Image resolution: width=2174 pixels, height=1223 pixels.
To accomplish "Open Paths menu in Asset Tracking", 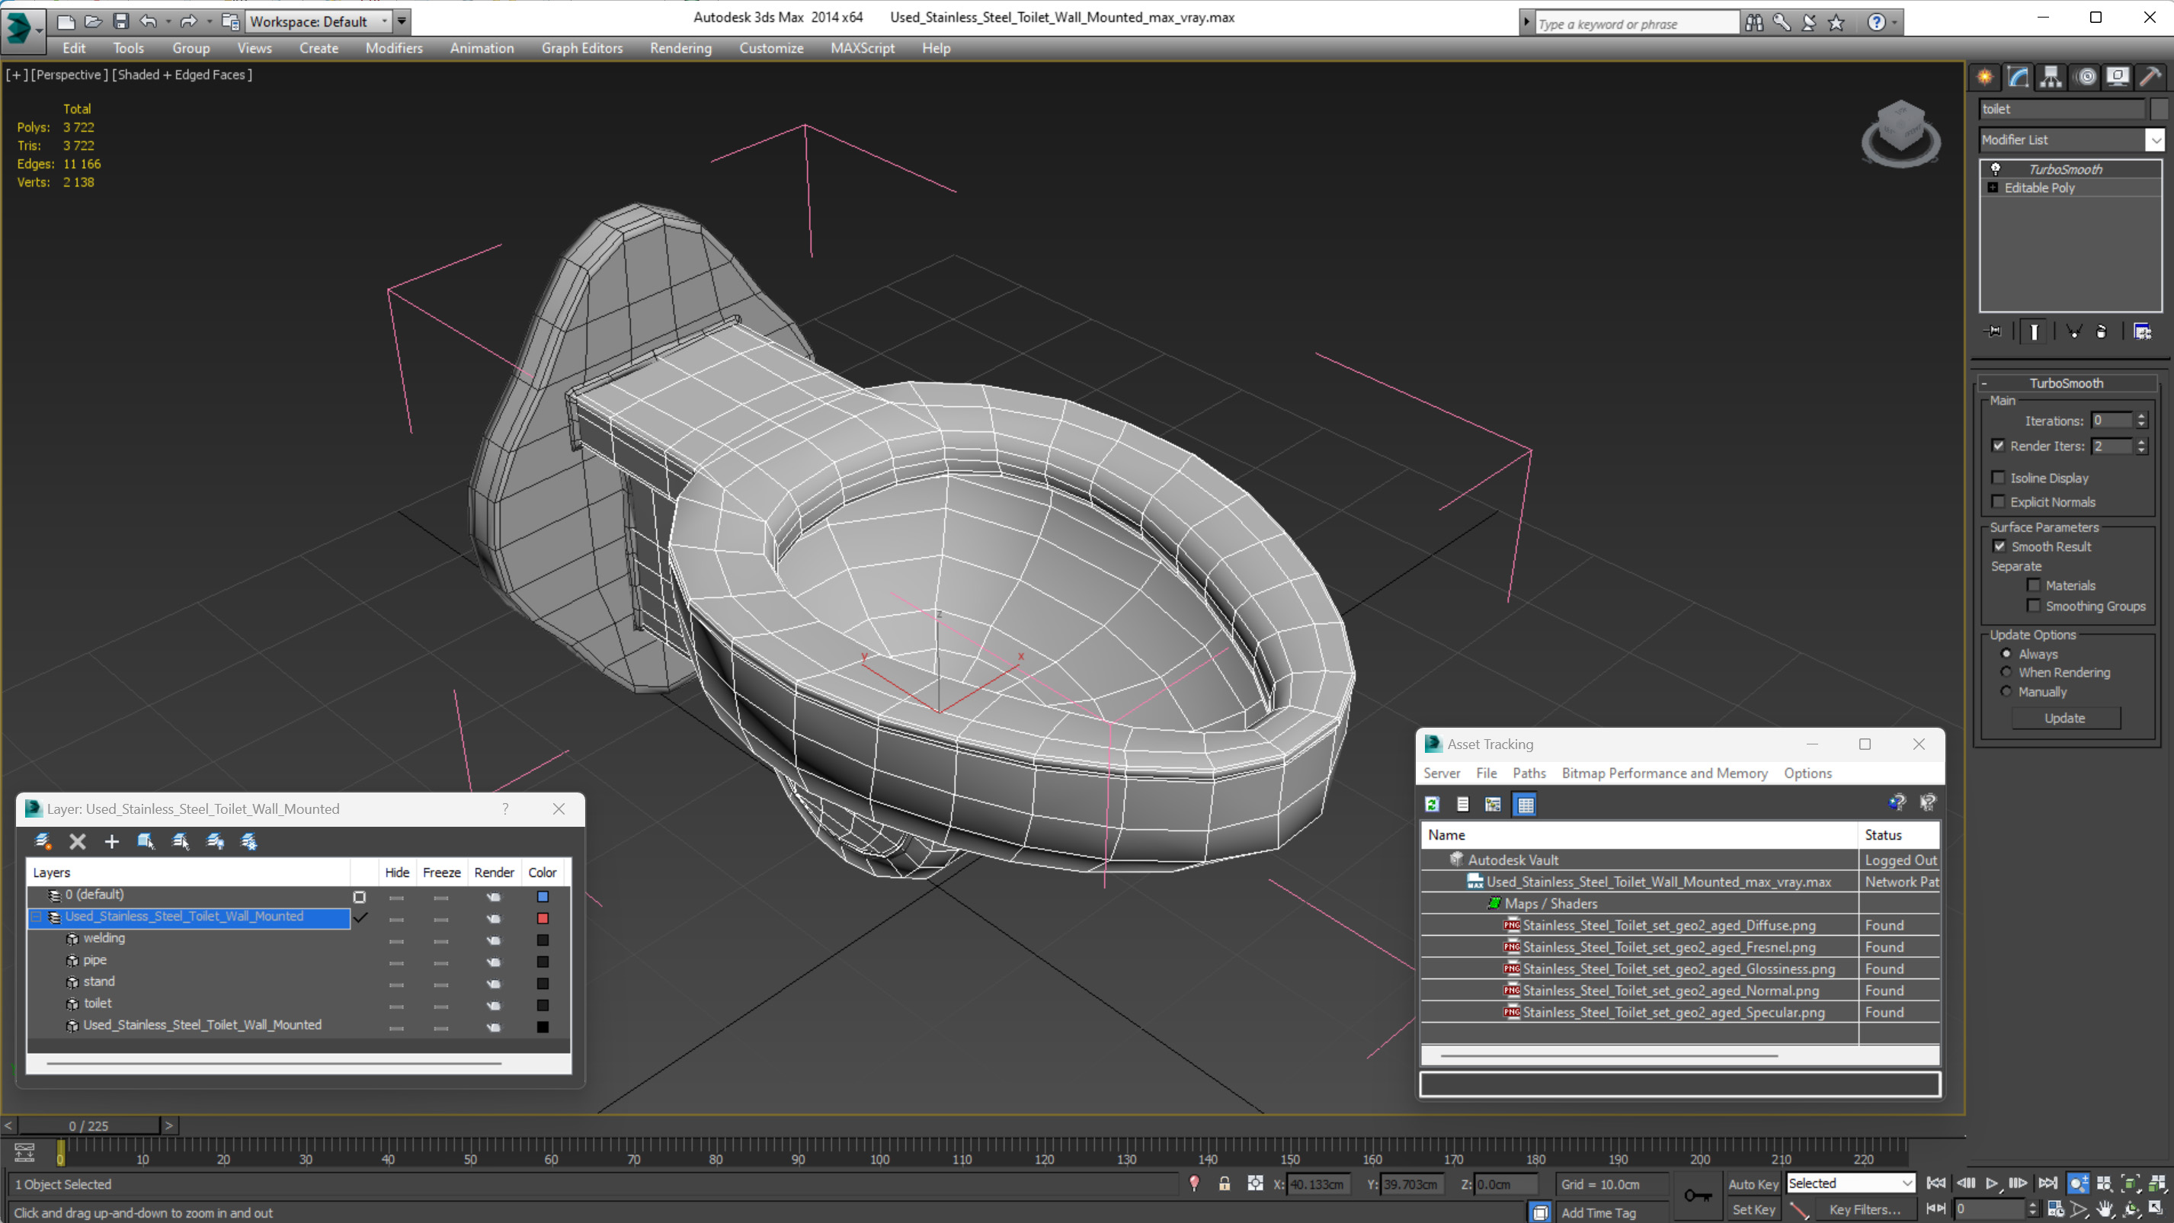I will click(1529, 773).
